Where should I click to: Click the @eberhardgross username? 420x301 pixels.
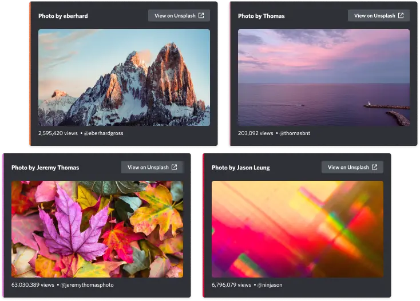[x=104, y=133]
